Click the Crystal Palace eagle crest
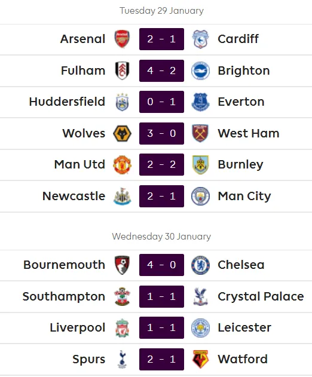This screenshot has width=312, height=377. [x=200, y=296]
